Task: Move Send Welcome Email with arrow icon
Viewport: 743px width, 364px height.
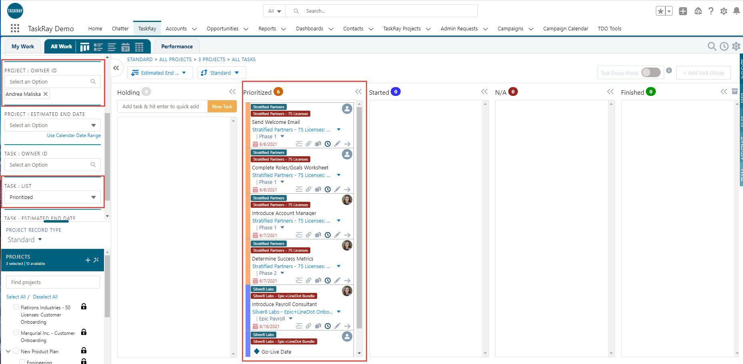Action: 347,144
